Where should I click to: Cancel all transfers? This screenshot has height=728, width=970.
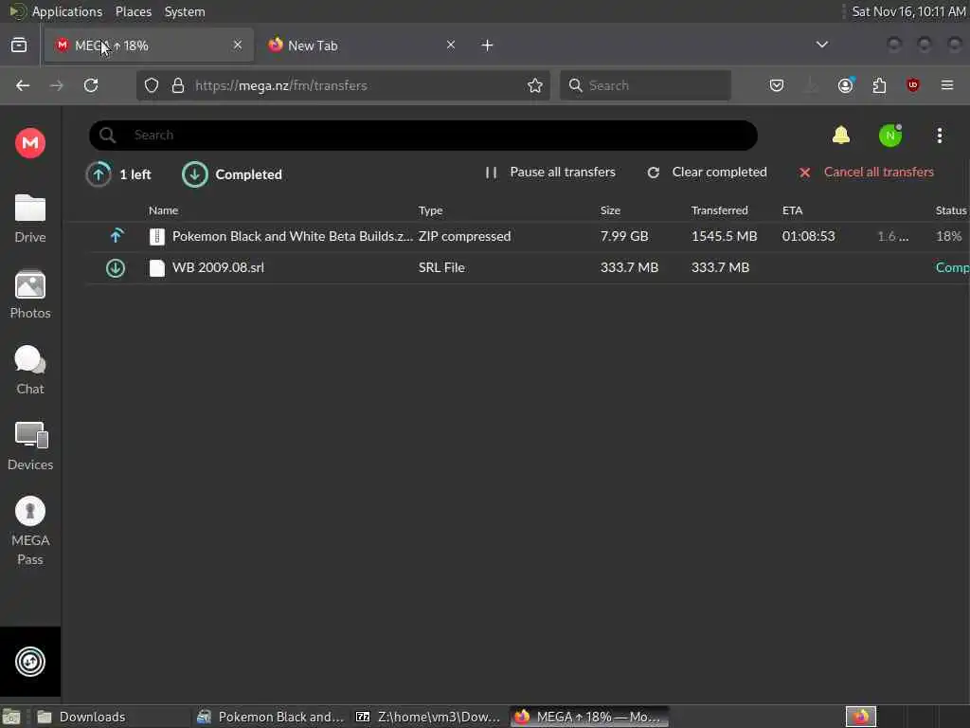click(x=866, y=173)
